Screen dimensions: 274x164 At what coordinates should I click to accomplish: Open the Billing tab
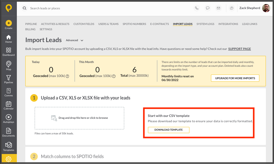(30, 29)
